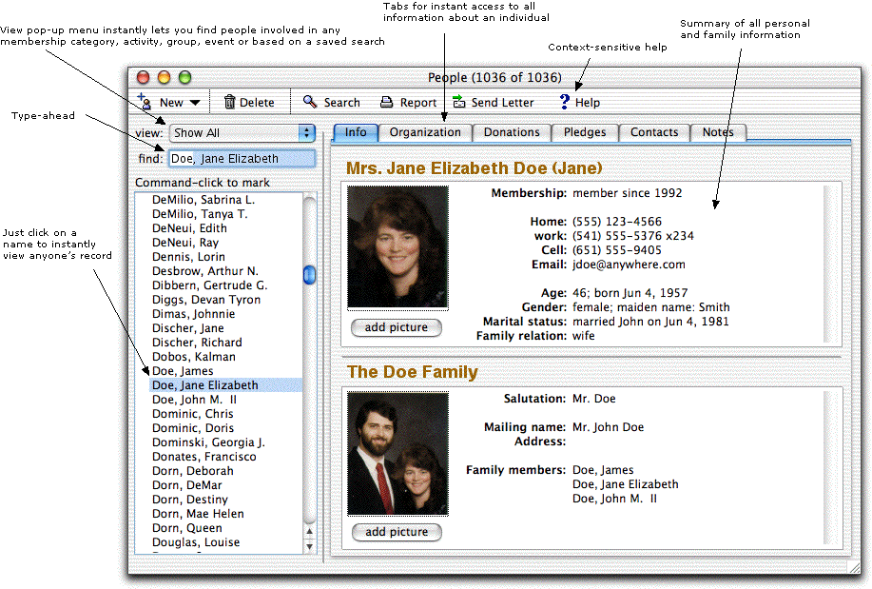
Task: Open the Pledges tab
Action: point(584,132)
